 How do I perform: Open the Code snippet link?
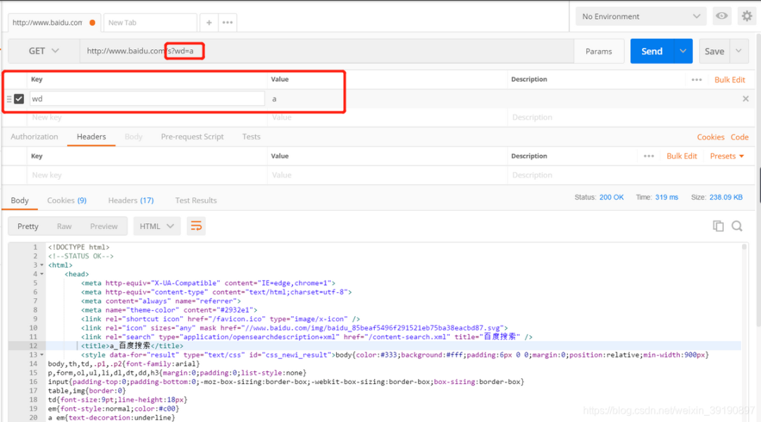(740, 137)
